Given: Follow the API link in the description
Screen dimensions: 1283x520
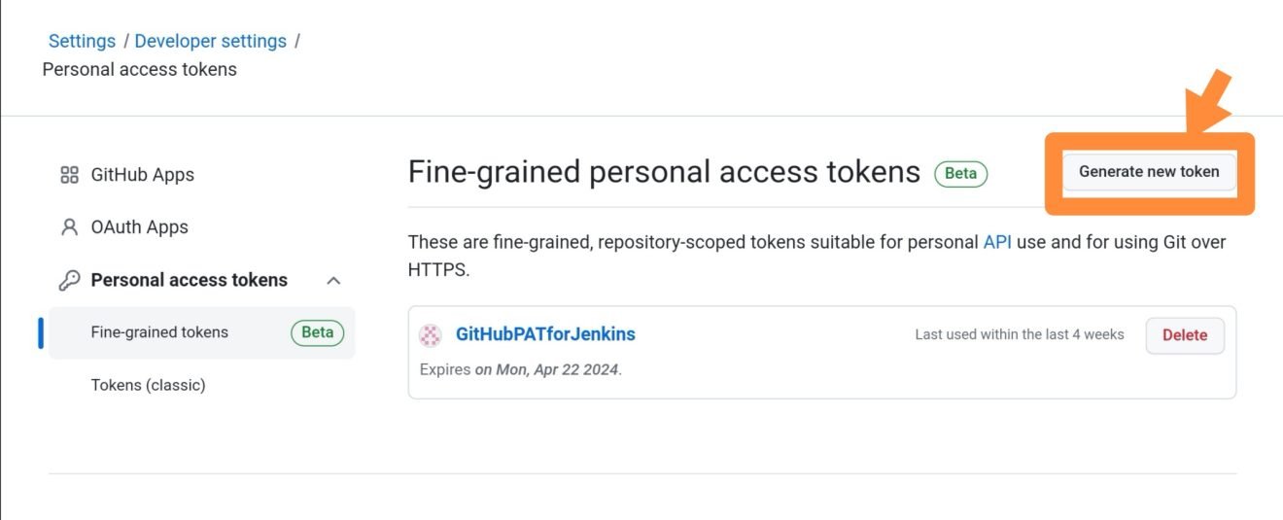Looking at the screenshot, I should pyautogui.click(x=997, y=242).
